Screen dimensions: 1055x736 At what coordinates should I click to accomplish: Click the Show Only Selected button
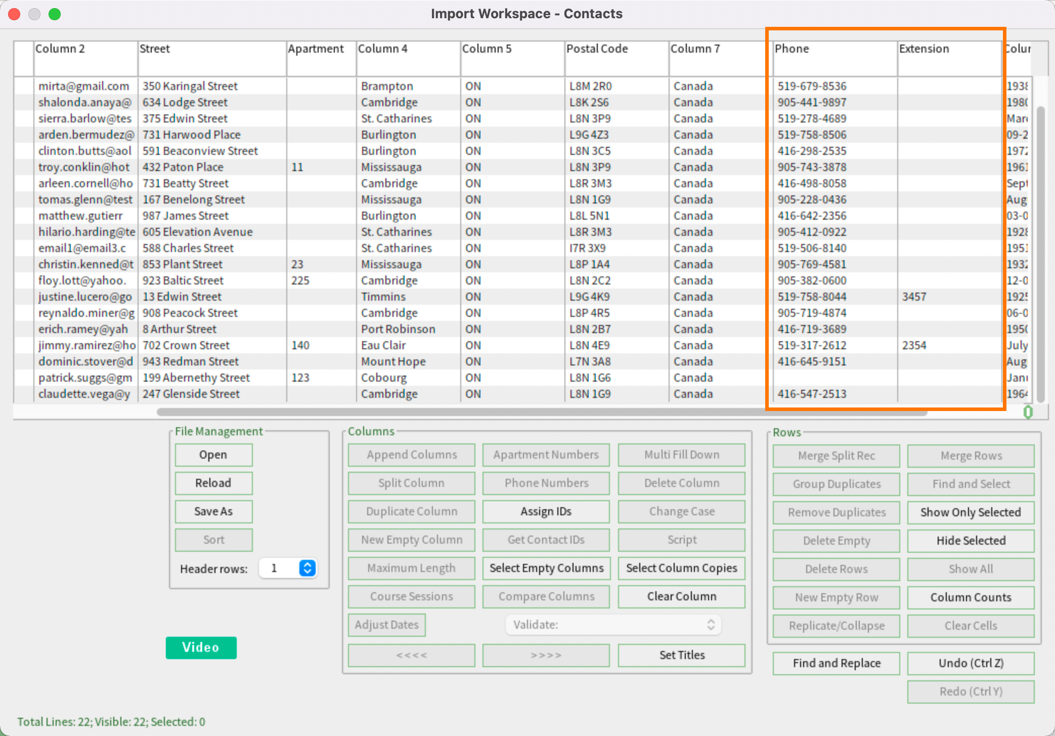click(x=970, y=512)
